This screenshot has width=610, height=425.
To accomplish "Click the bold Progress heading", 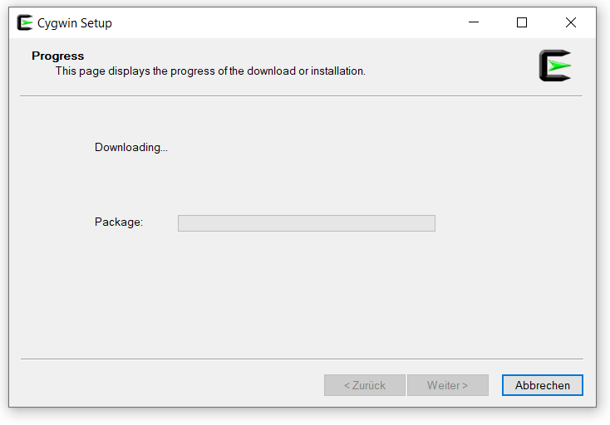I will pyautogui.click(x=58, y=56).
